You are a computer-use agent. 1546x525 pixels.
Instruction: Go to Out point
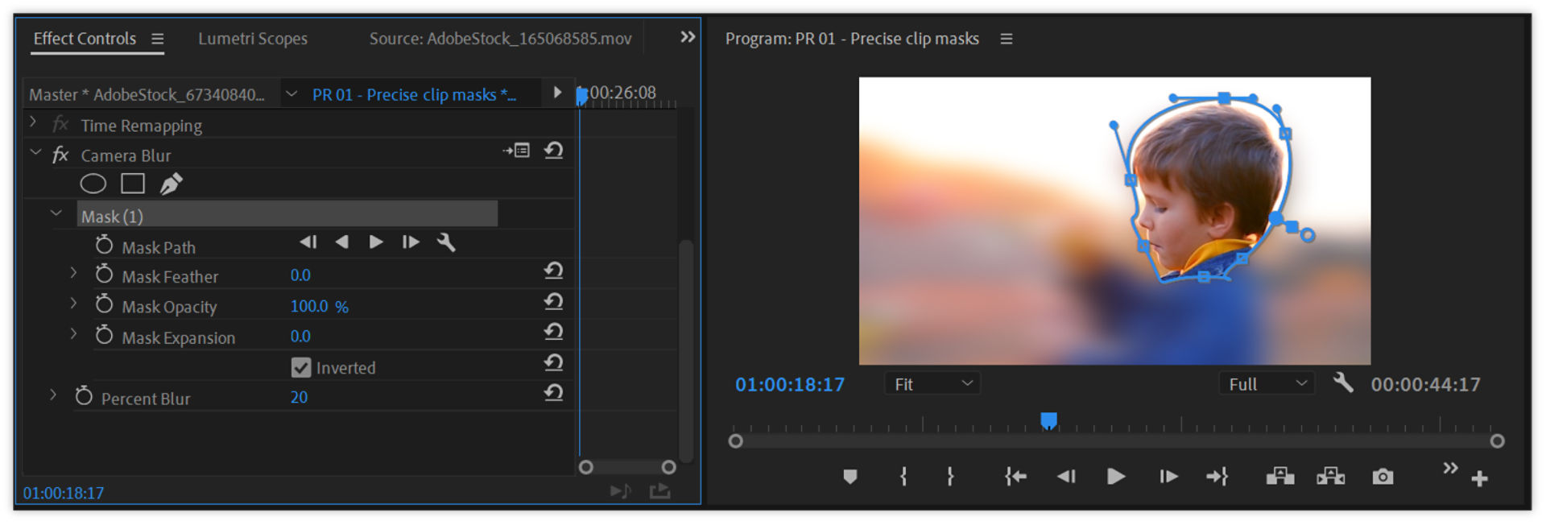click(x=1217, y=477)
